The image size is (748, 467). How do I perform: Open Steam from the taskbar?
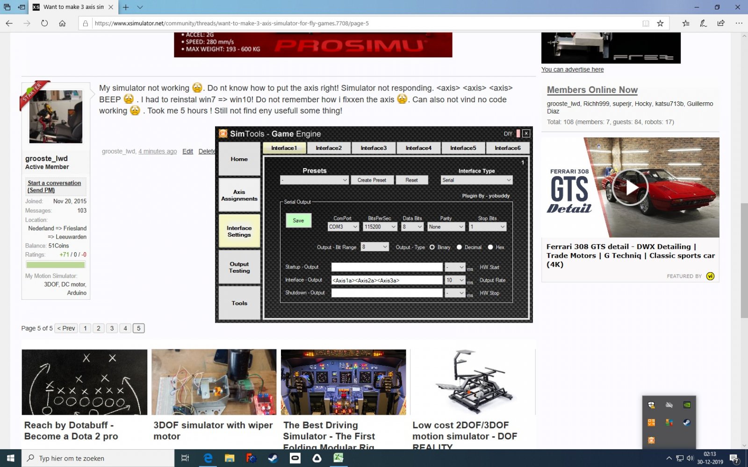pos(273,458)
